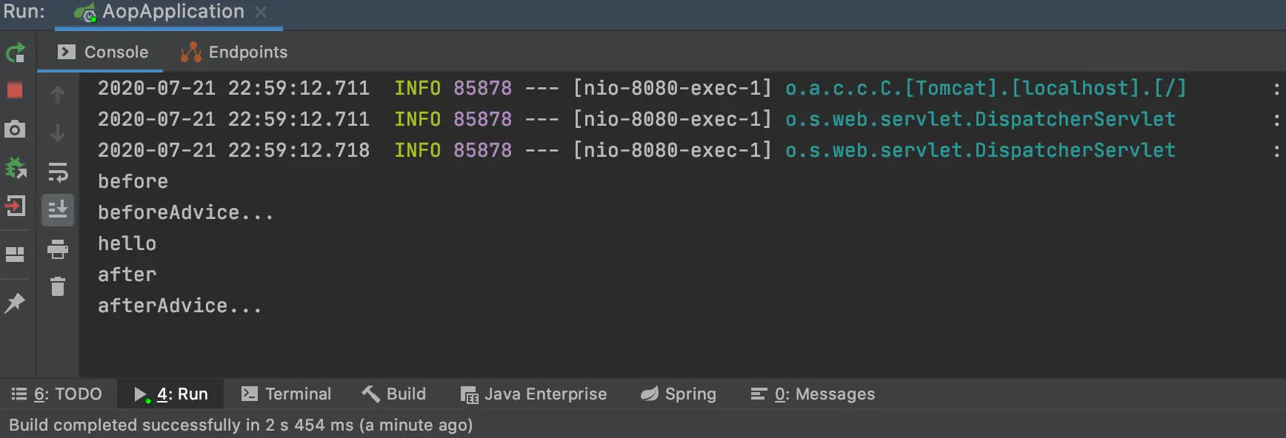Screen dimensions: 1286x438
Task: Click the up arrow in console toolbar
Action: click(x=58, y=95)
